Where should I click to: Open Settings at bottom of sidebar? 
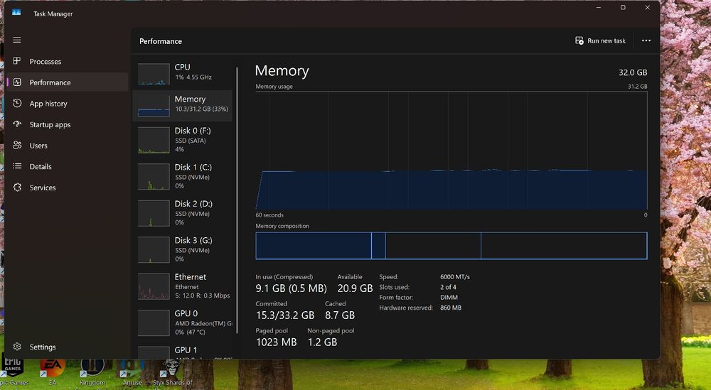67,347
